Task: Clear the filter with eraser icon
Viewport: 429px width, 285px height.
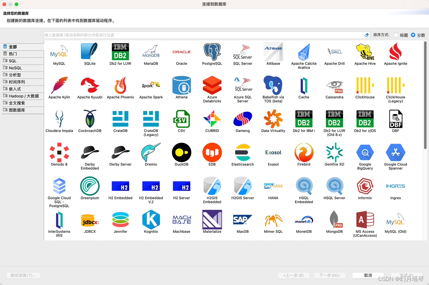Action: [x=366, y=35]
